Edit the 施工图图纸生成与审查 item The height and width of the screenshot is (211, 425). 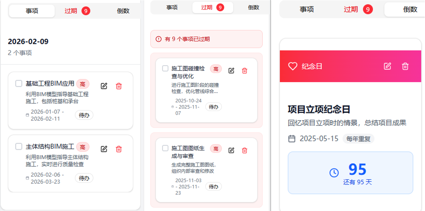231,150
